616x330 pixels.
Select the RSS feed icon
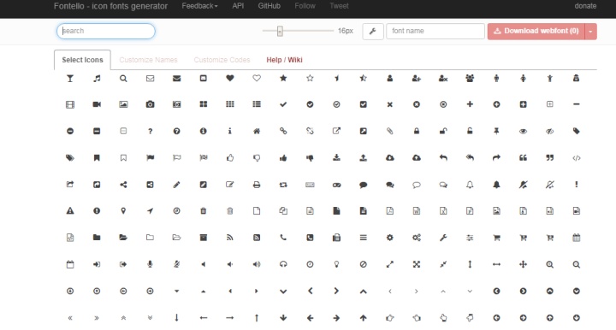[x=230, y=238]
